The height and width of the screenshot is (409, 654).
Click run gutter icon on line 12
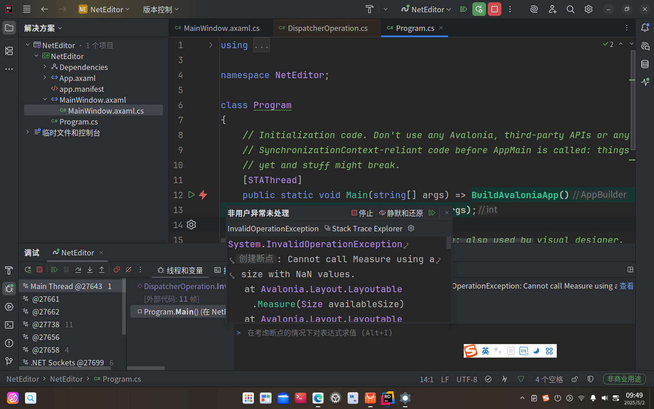191,195
